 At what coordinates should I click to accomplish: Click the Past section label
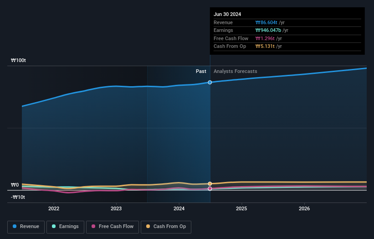click(x=201, y=71)
